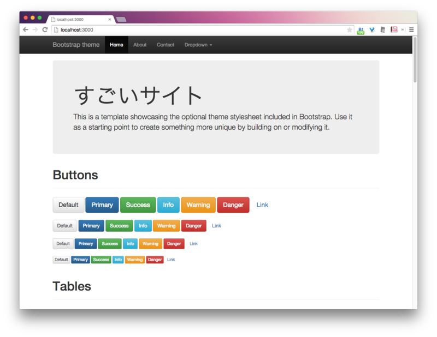Viewport: 437px width, 337px height.
Task: Click second-row Link text
Action: click(x=216, y=226)
